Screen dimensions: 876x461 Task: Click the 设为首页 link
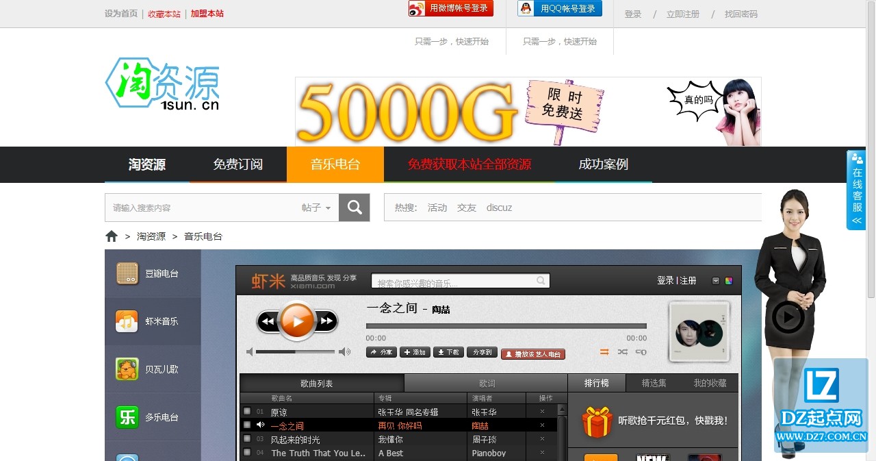[121, 14]
